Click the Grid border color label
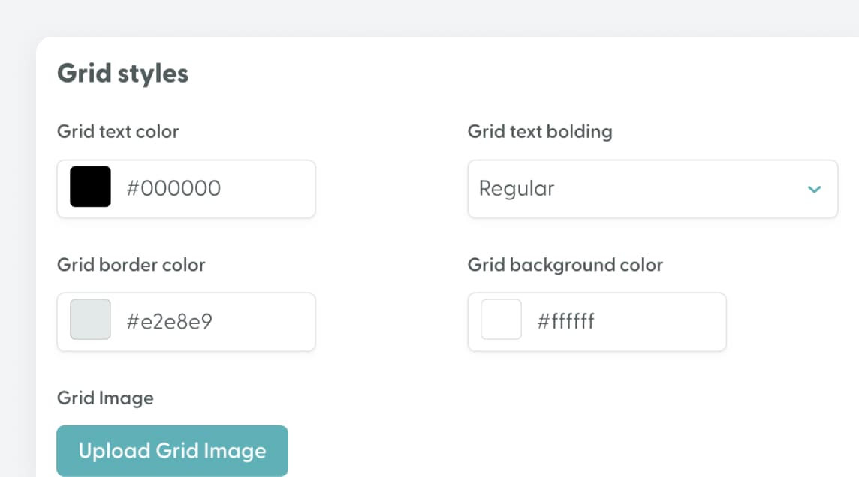This screenshot has height=477, width=859. coord(131,265)
